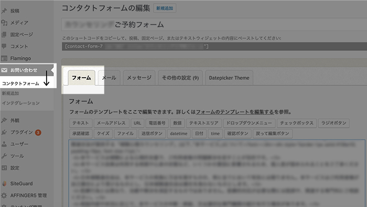Click the comment bubble icon beside コメント
367x207 pixels.
(4, 46)
